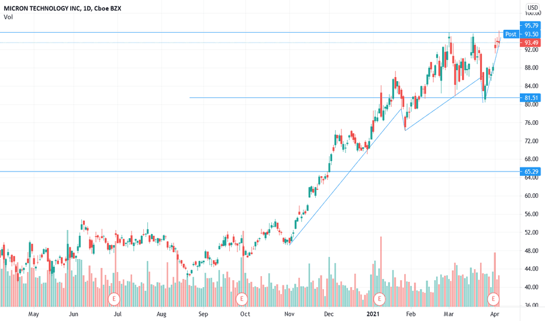Click the 60.00 price axis value
The width and height of the screenshot is (545, 321).
point(531,196)
